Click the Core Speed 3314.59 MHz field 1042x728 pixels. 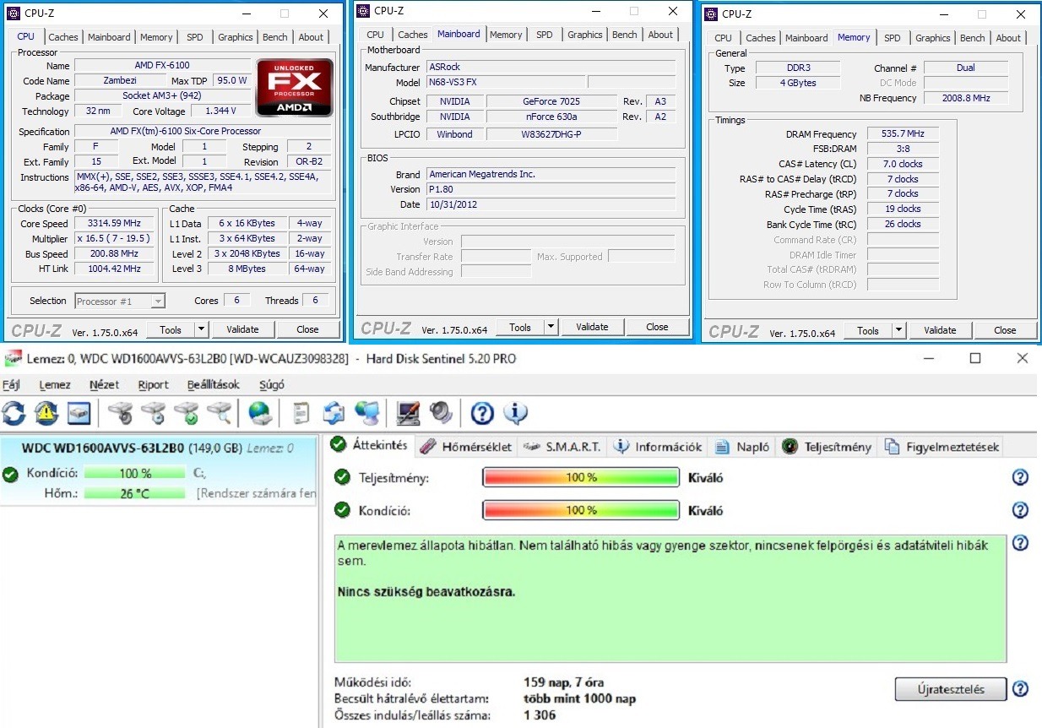click(x=114, y=223)
